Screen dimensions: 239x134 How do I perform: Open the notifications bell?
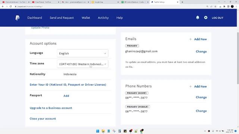pyautogui.click(x=198, y=17)
